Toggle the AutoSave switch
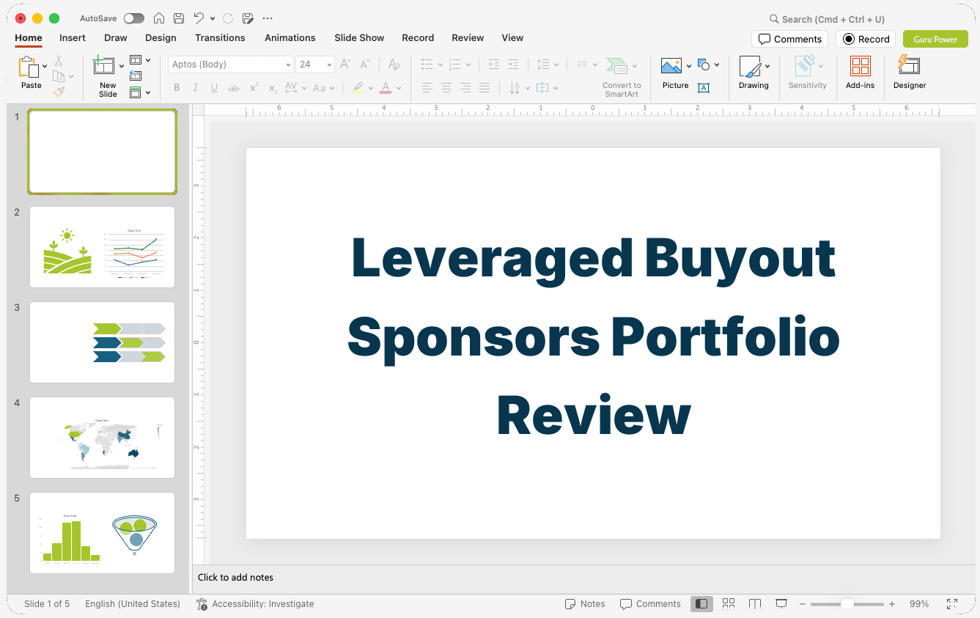Viewport: 980px width, 618px height. (134, 18)
